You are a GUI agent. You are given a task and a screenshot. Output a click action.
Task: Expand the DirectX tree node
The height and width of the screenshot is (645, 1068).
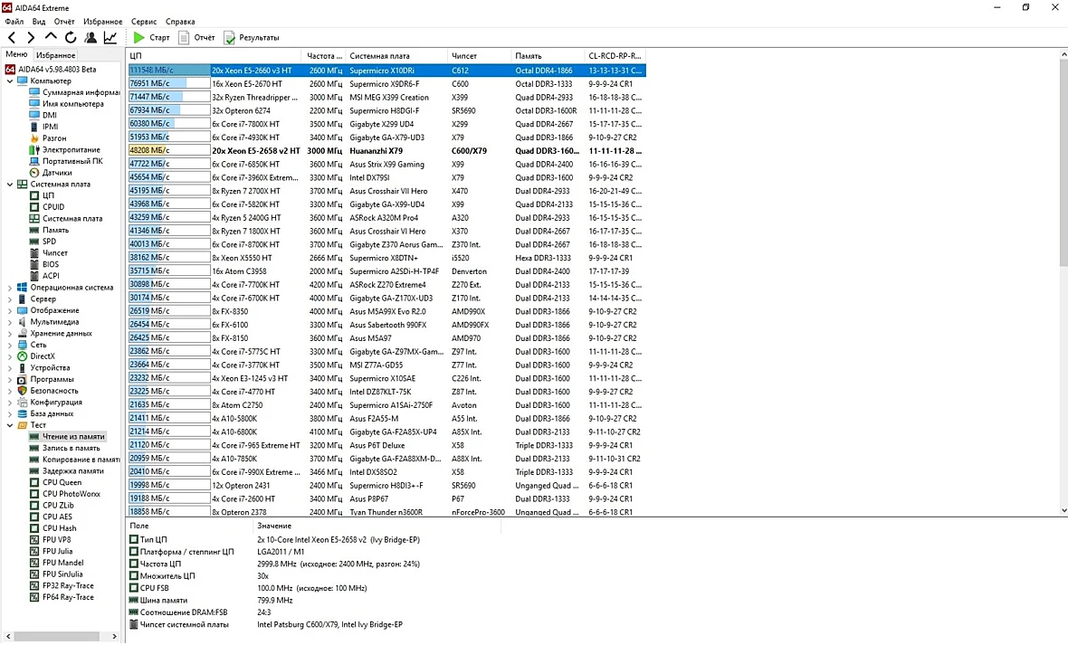coord(10,356)
